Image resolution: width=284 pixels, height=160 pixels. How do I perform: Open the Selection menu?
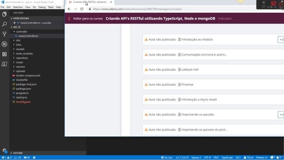18,7
